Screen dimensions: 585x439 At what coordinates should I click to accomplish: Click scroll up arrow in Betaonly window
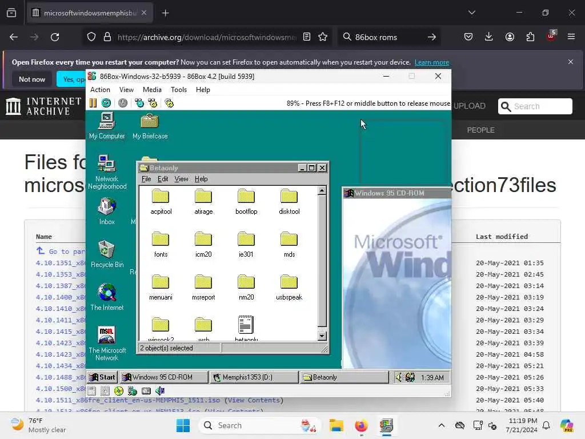(322, 191)
